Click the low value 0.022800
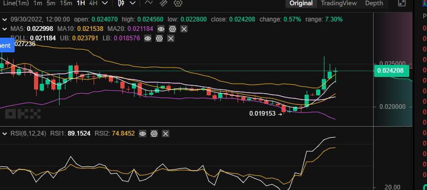Image resolution: width=427 pixels, height=190 pixels. pos(193,19)
